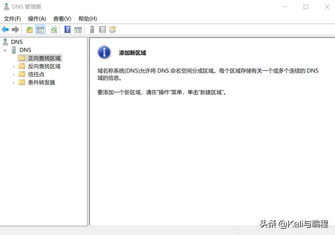Expand the 条件转发器 tree node
The height and width of the screenshot is (235, 335).
coord(13,82)
